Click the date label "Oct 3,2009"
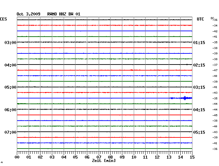This screenshot has height=166, width=219. tap(29, 14)
